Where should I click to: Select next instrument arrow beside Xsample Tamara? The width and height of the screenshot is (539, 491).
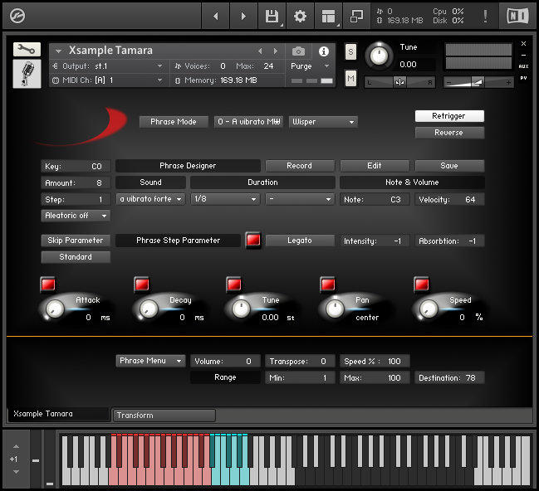pos(276,51)
